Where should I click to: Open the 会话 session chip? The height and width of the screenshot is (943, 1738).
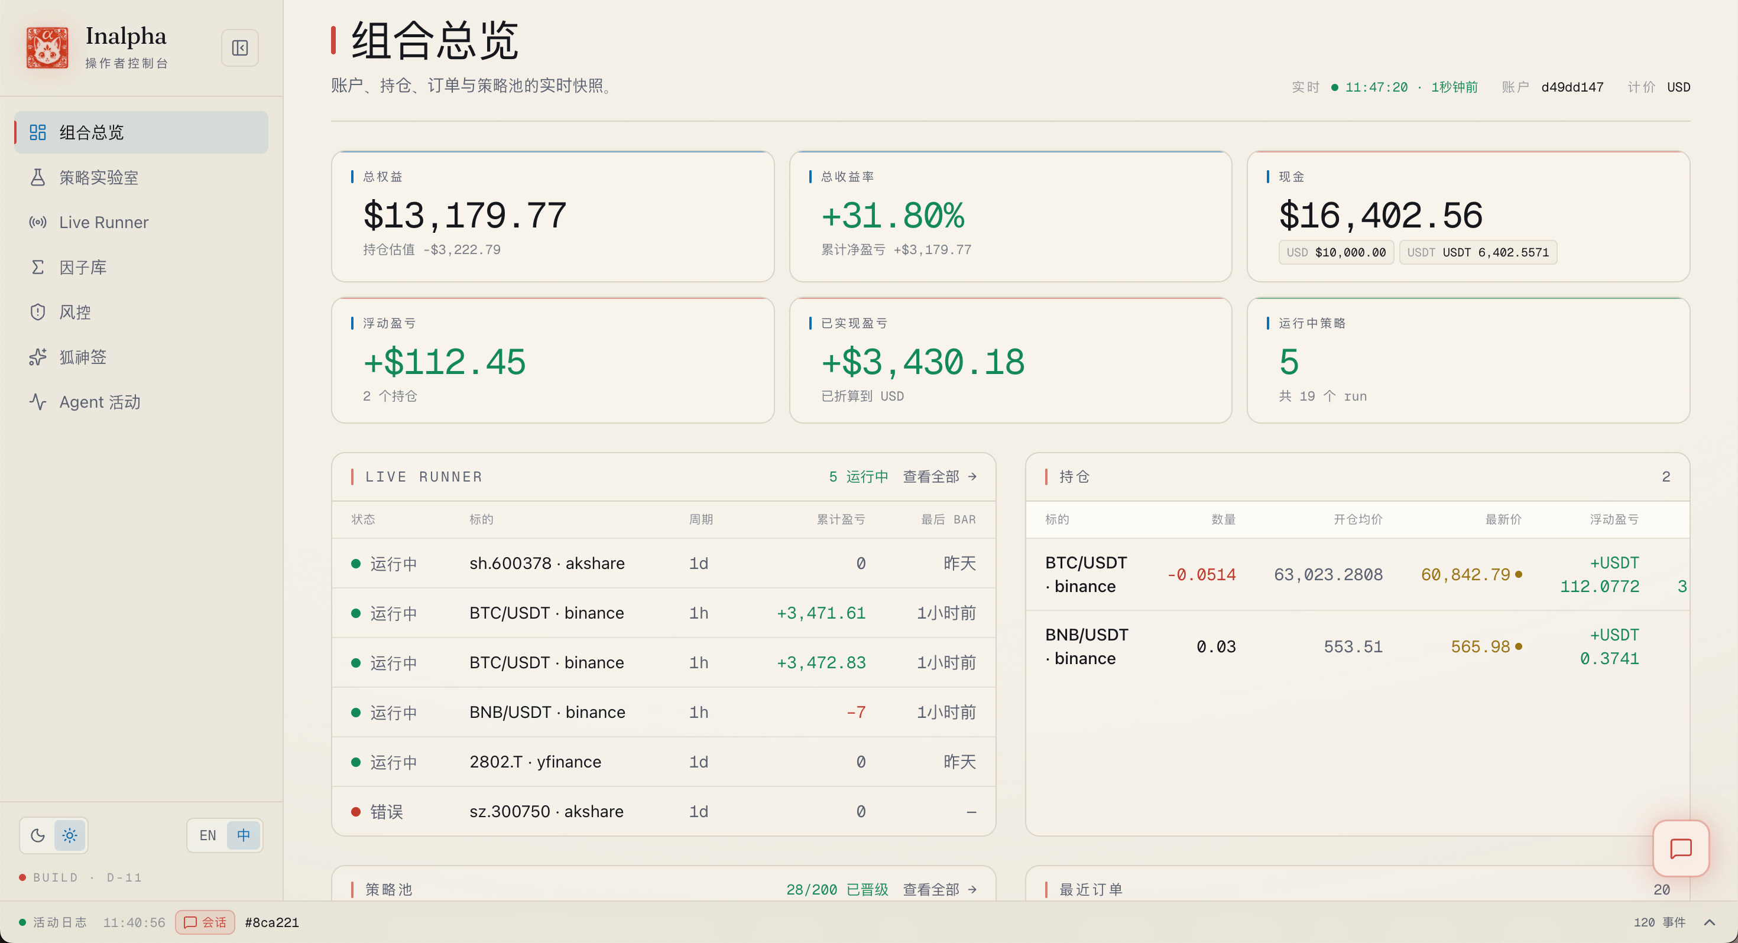205,922
